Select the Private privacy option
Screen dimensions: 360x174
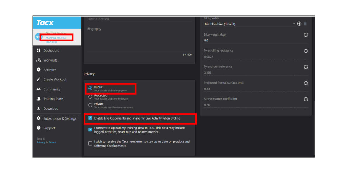[90, 105]
